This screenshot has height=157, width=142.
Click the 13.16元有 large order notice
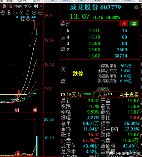pos(71,95)
